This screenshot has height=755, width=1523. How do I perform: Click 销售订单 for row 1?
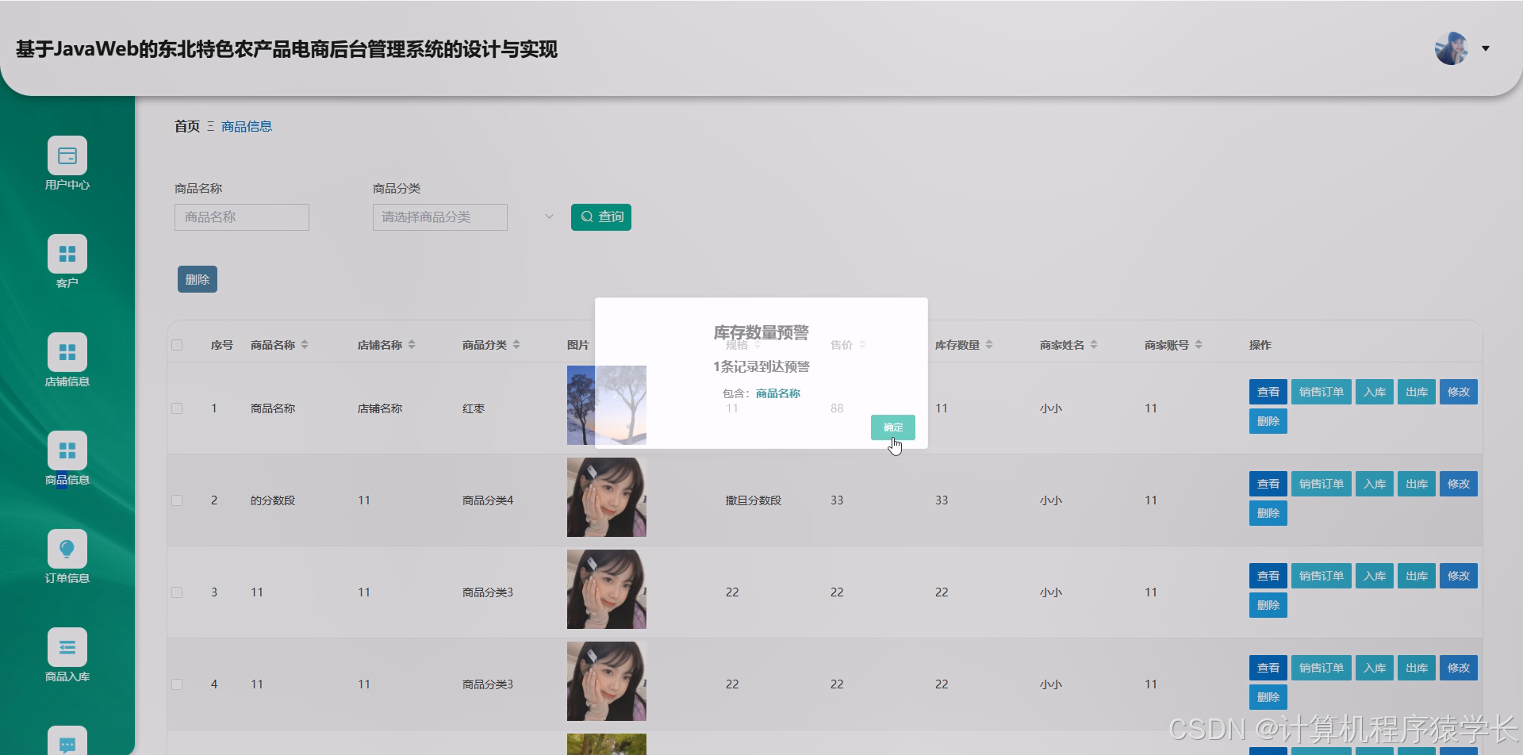point(1322,392)
